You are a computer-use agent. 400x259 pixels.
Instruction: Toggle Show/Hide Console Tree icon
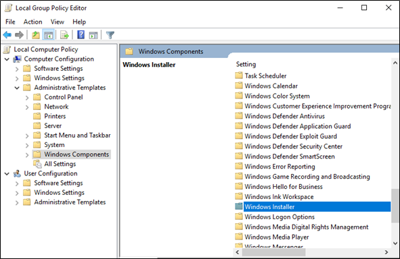(x=49, y=35)
